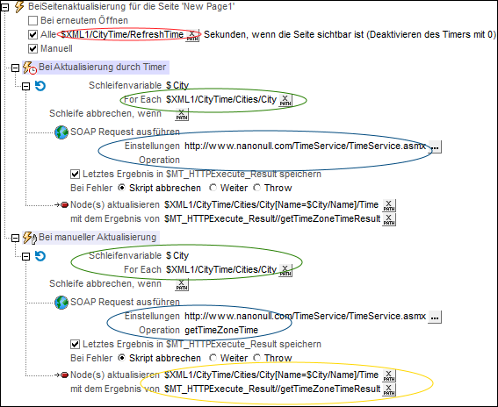This screenshot has height=407, width=498.
Task: Click $XML1/CityTime/RefreshTime expression
Action: coord(123,34)
